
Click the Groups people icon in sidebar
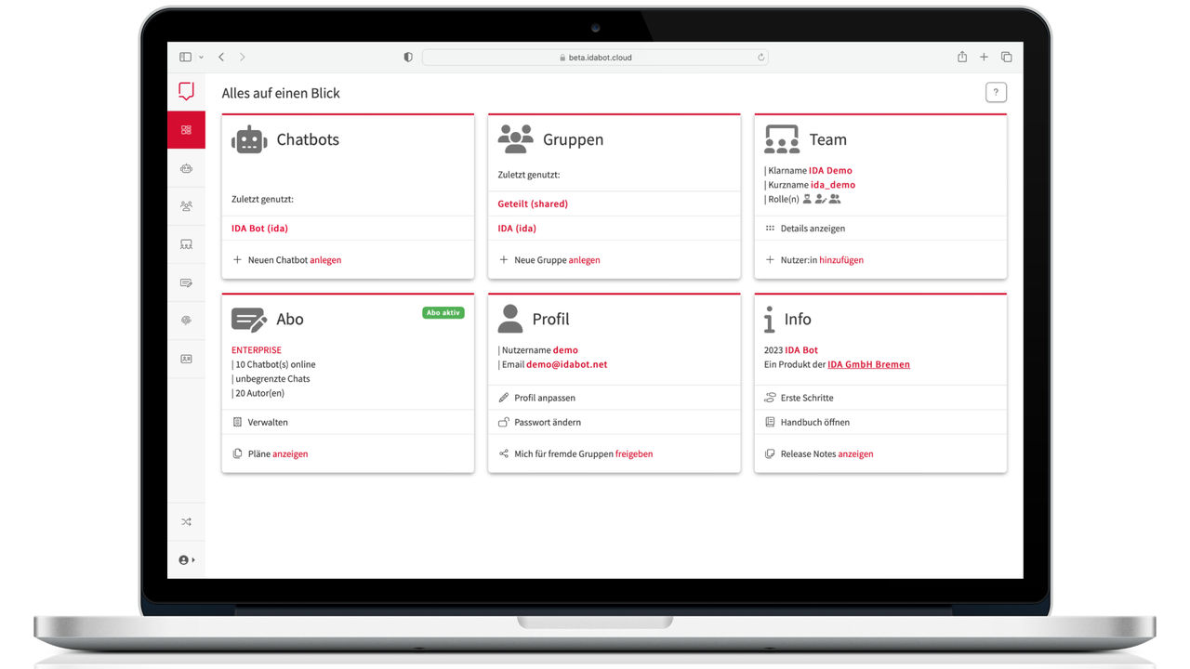186,206
